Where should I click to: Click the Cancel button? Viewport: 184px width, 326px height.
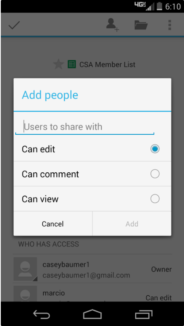coord(53,224)
